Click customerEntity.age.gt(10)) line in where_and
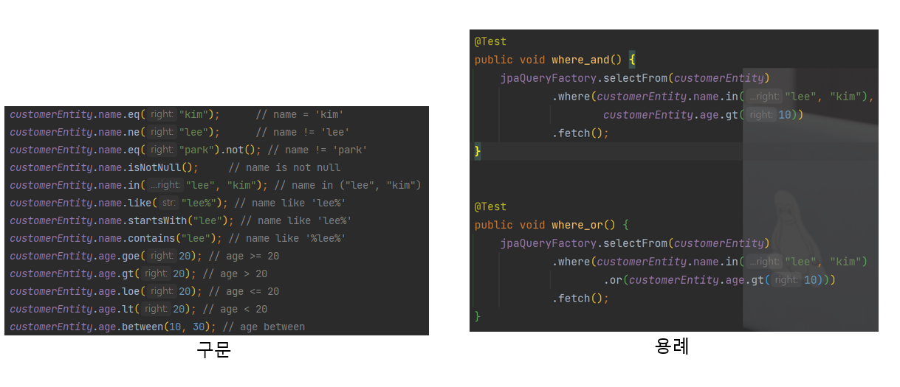Image resolution: width=900 pixels, height=387 pixels. [x=703, y=115]
